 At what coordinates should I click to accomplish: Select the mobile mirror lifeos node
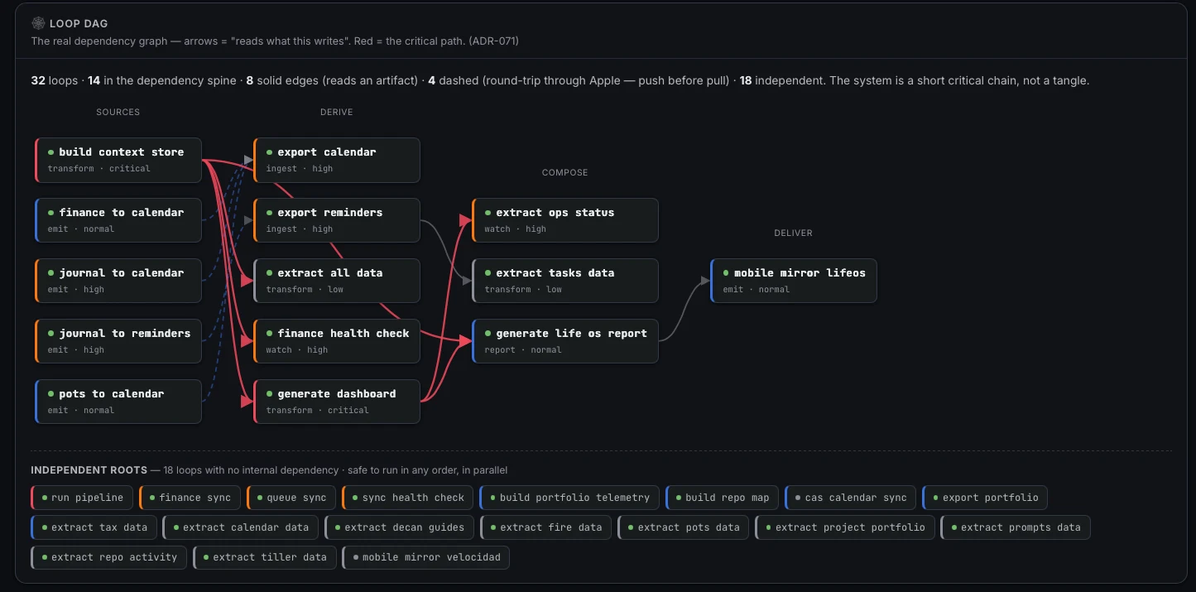(x=794, y=281)
